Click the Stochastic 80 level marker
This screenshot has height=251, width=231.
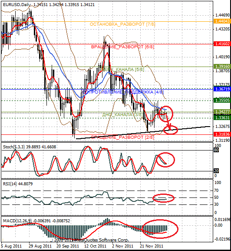pos(216,150)
